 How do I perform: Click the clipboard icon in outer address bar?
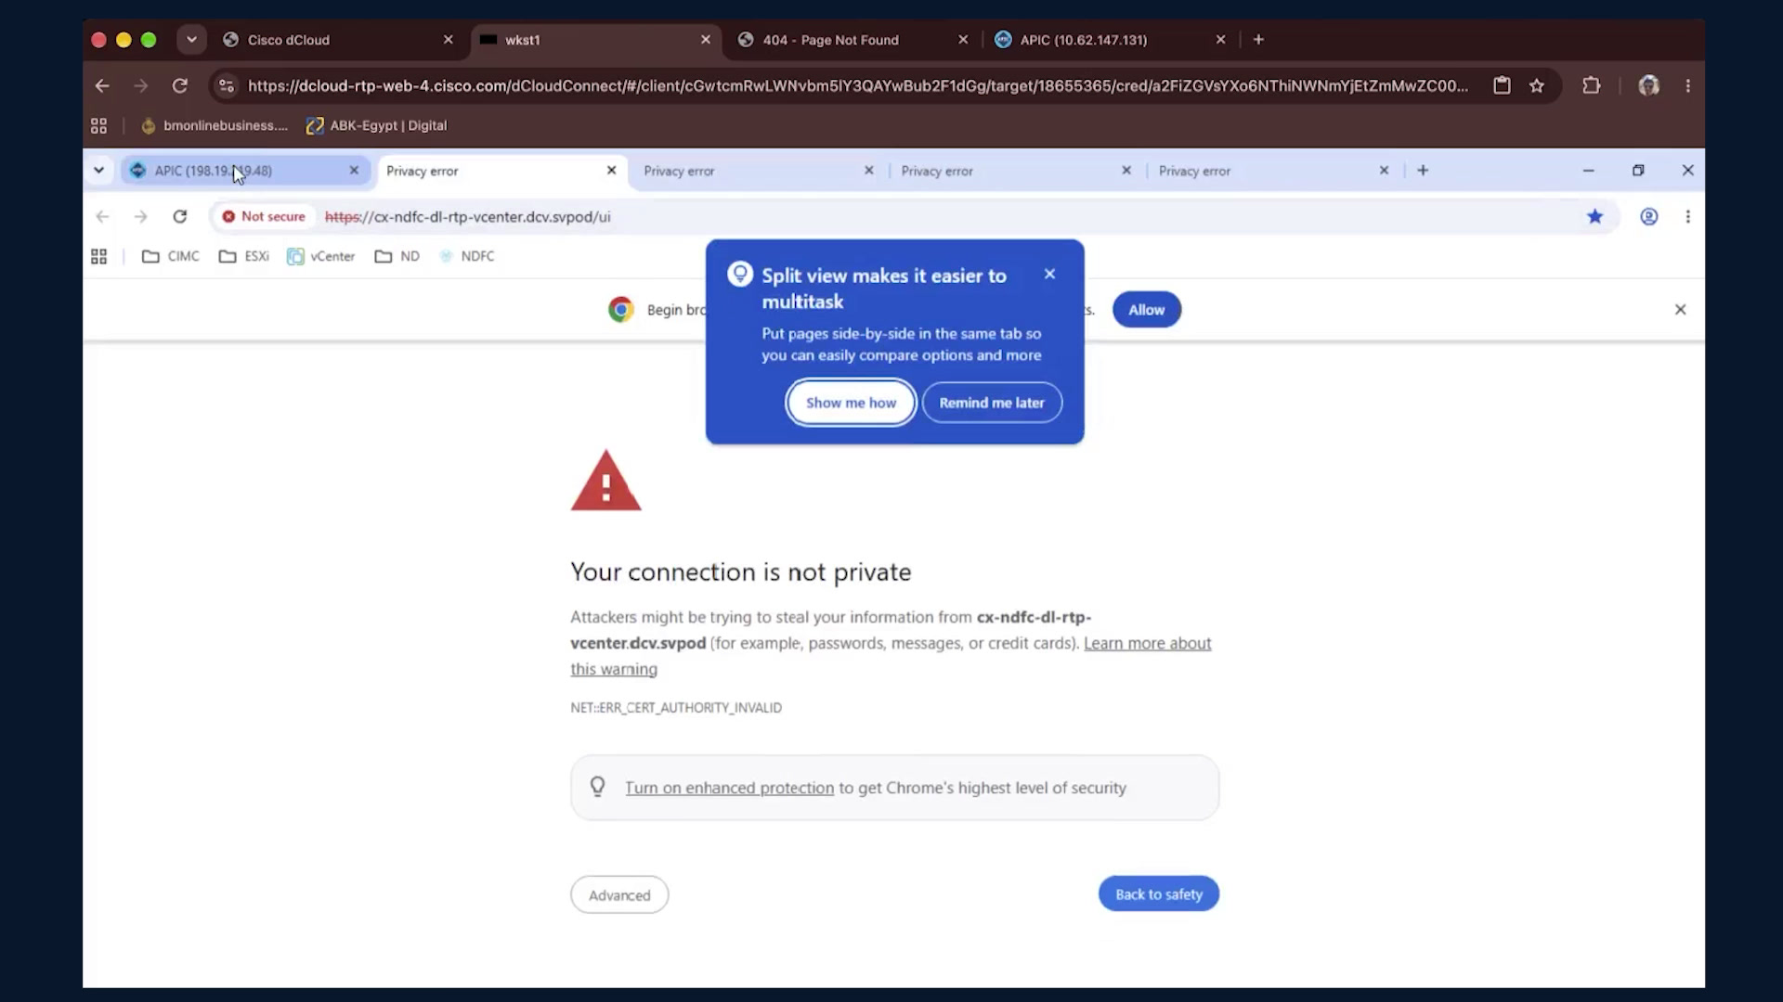(x=1502, y=85)
